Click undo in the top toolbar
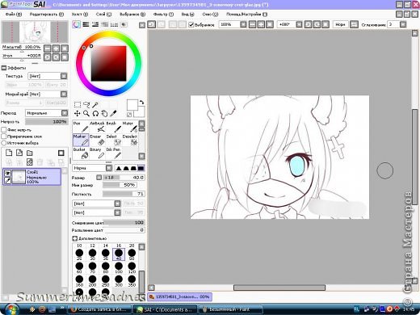Screen dimensions: 420x315 (x=152, y=24)
